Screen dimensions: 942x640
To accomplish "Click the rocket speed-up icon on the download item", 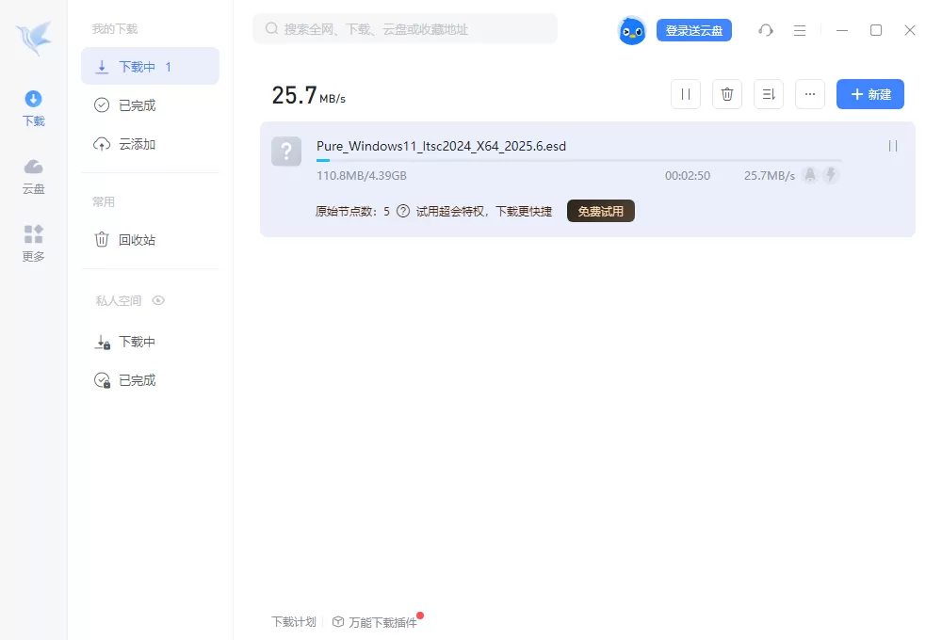I will [810, 175].
